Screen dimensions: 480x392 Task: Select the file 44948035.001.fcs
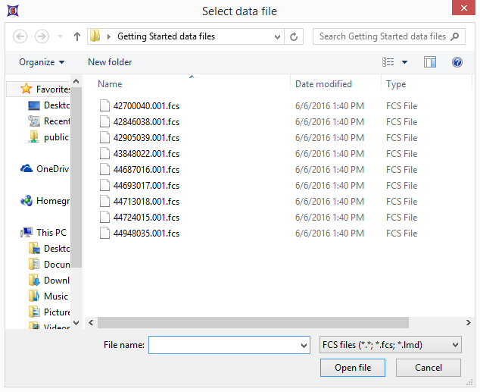[146, 234]
